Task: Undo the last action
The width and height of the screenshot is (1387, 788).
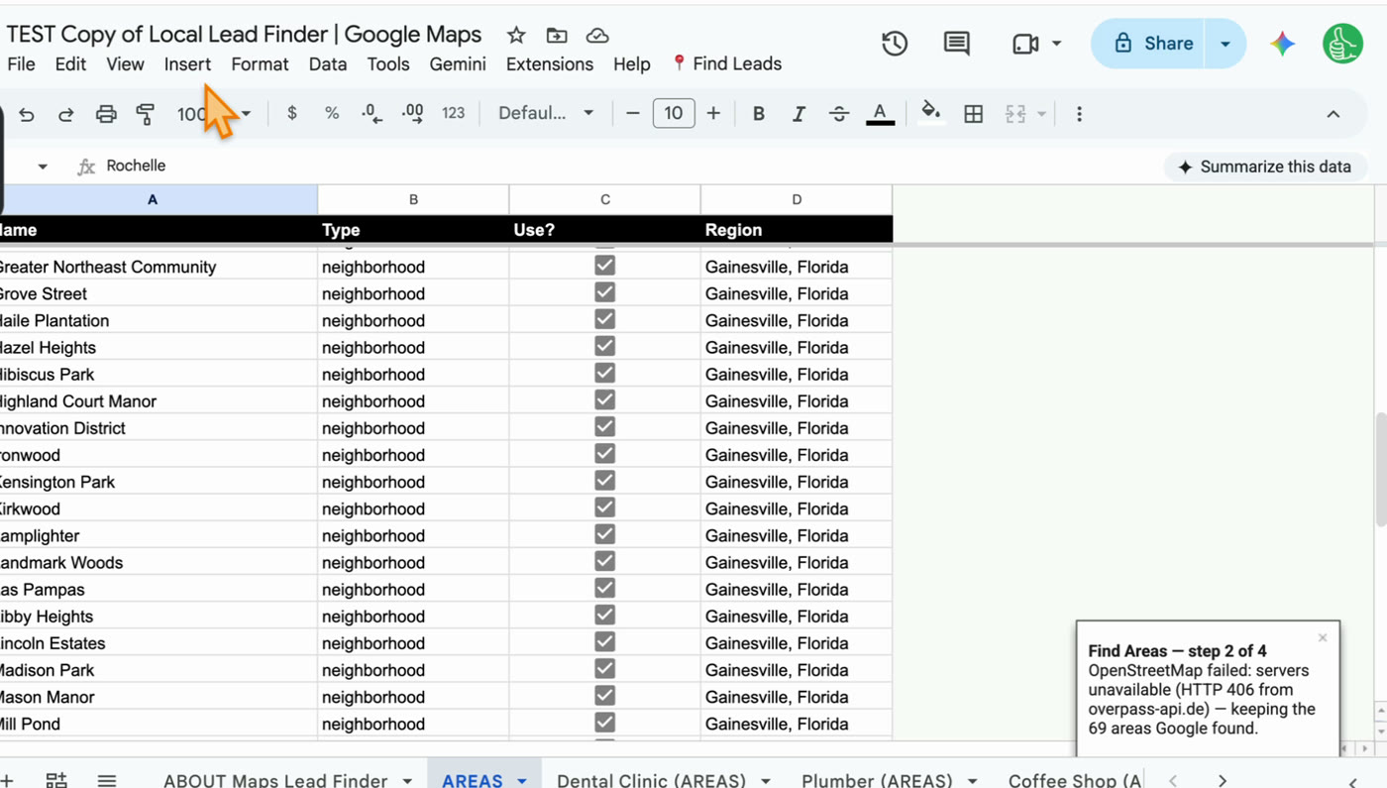Action: [x=27, y=114]
